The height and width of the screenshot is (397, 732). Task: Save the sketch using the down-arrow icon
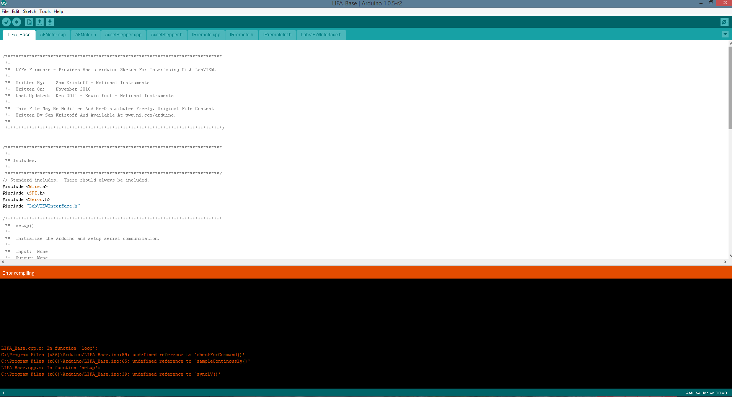(x=50, y=22)
